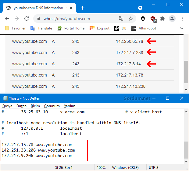Bookmark this page with the star icon
Screen dimensions: 189x171
point(131,19)
